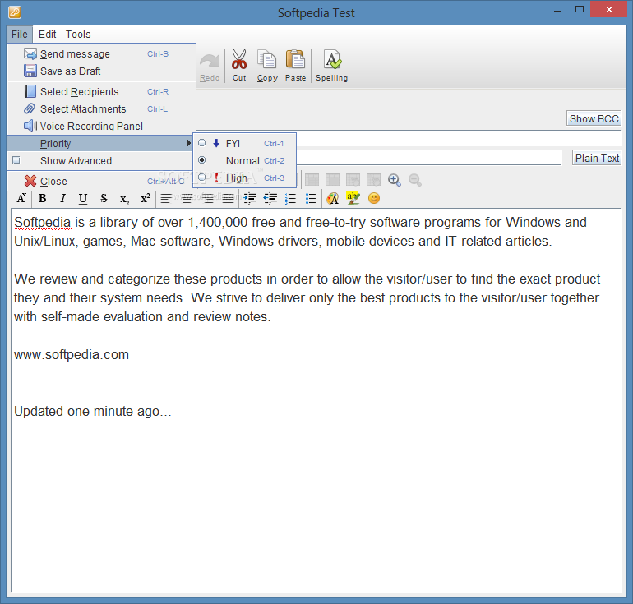Open the font color picker icon
The width and height of the screenshot is (633, 604).
coord(333,198)
